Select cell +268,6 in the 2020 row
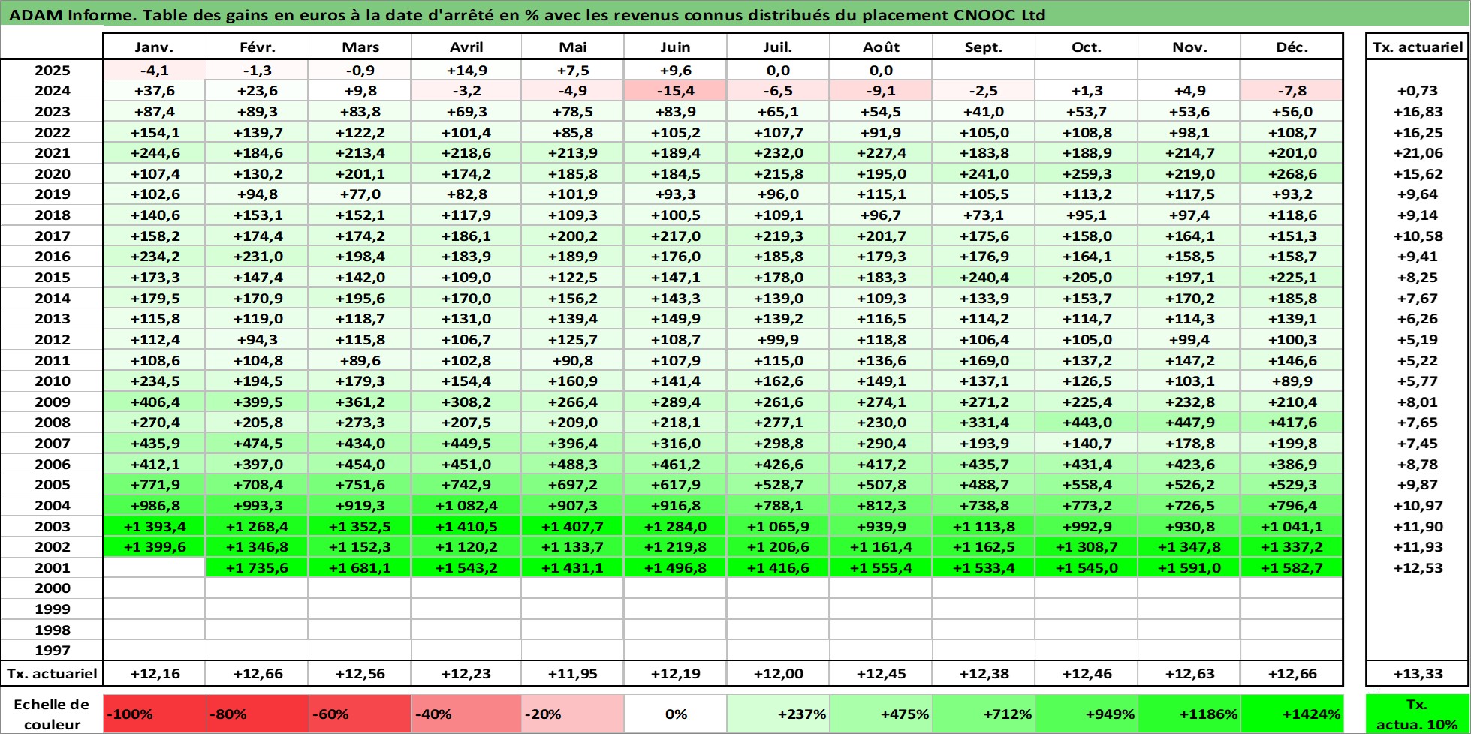This screenshot has width=1471, height=734. tap(1292, 174)
